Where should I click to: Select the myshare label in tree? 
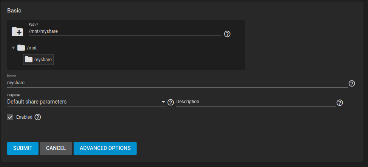(43, 59)
